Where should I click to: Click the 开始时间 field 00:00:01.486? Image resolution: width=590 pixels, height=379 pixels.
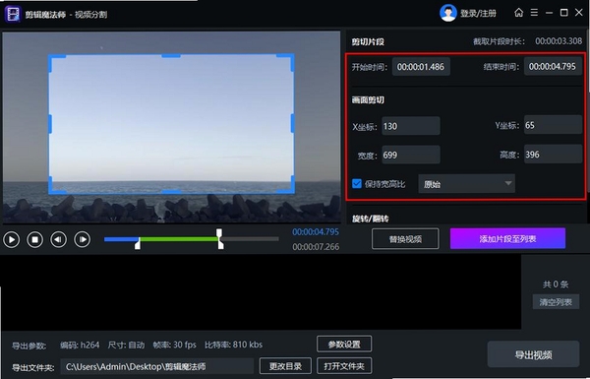click(x=421, y=67)
